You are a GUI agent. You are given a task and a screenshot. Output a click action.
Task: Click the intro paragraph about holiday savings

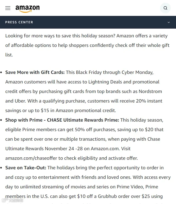[87, 45]
